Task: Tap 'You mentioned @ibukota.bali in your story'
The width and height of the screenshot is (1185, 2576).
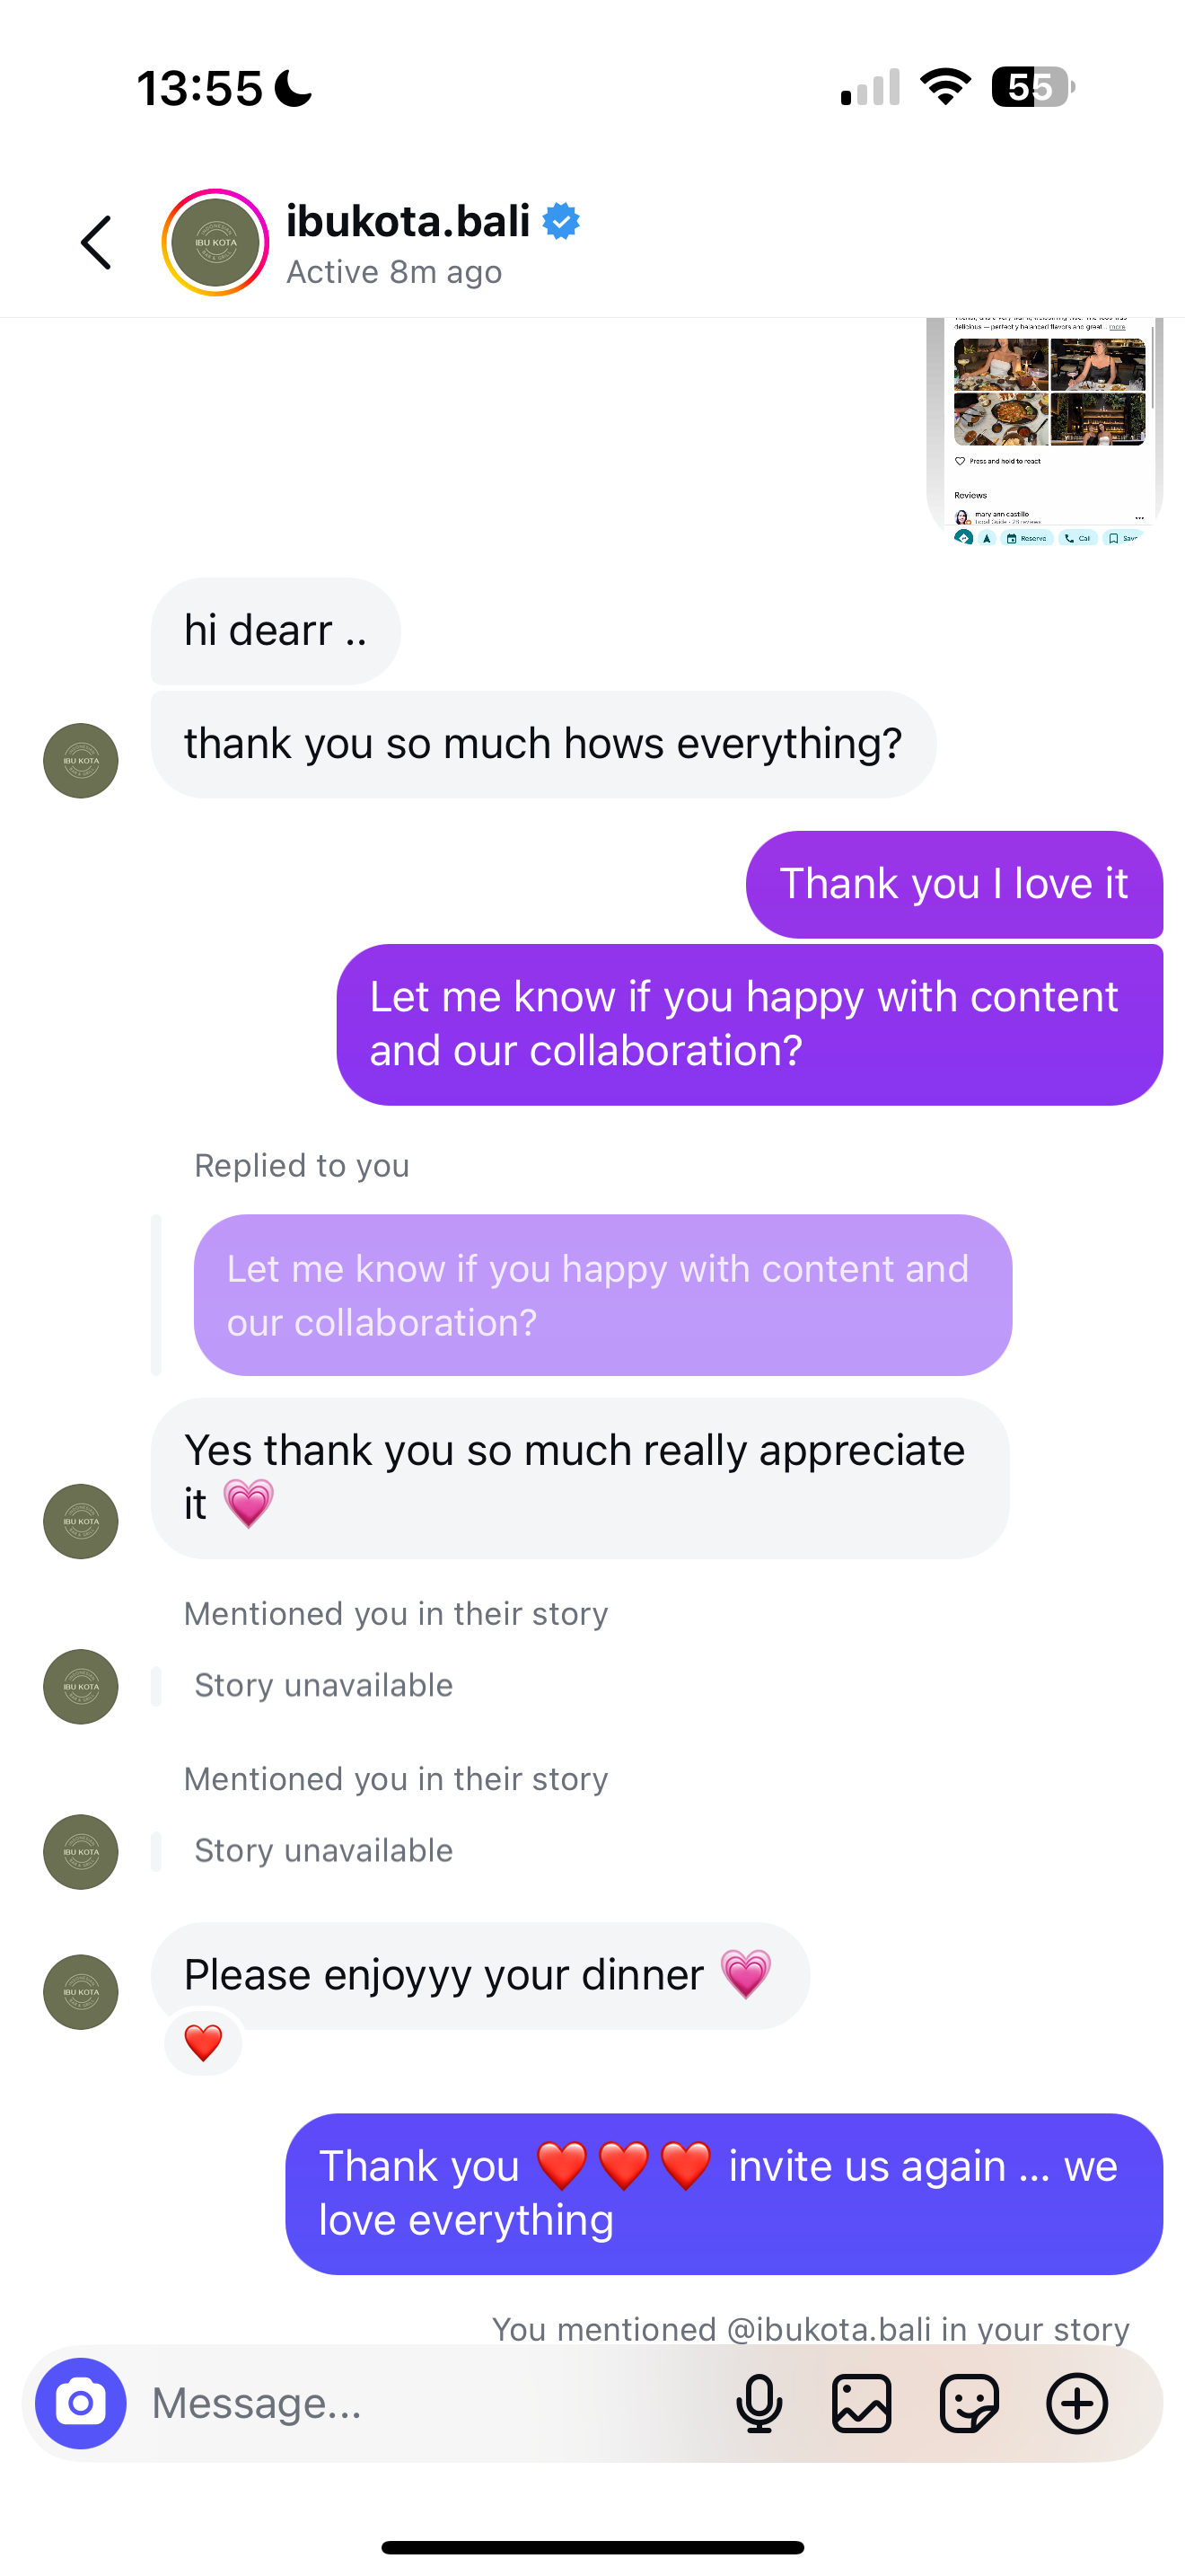Action: [x=810, y=2328]
